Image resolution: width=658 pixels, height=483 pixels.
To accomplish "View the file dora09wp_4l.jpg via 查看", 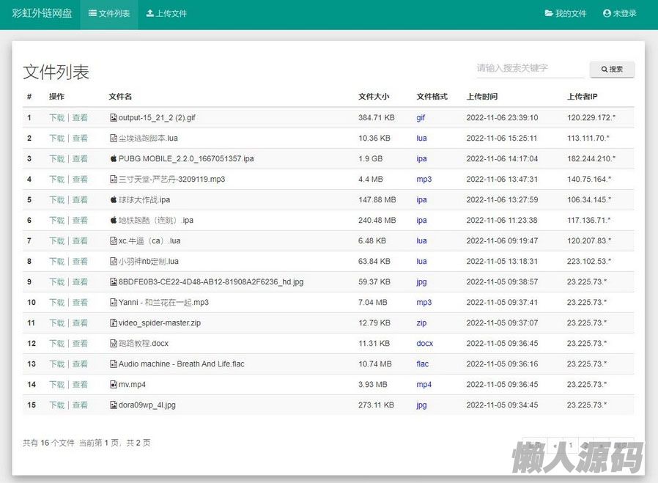I will (x=80, y=405).
